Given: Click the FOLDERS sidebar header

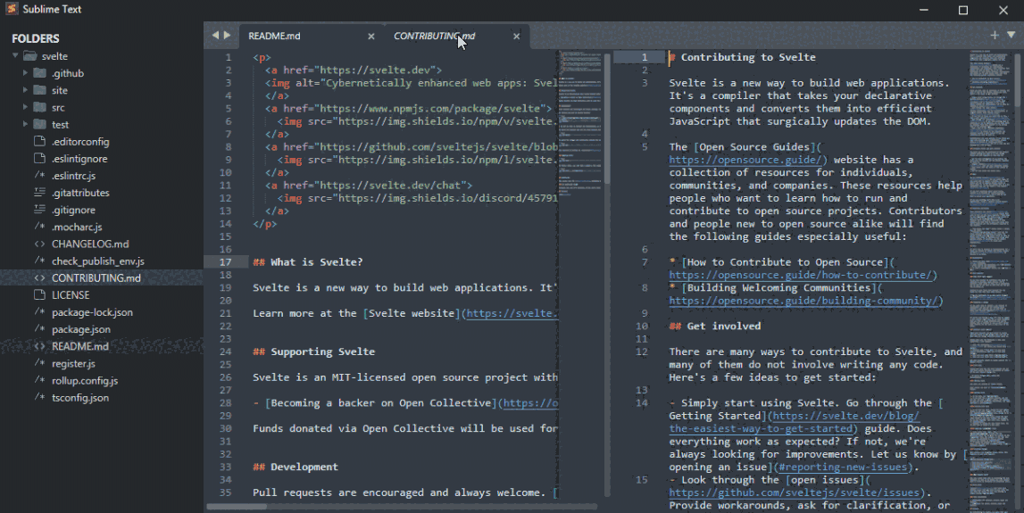Looking at the screenshot, I should tap(36, 38).
